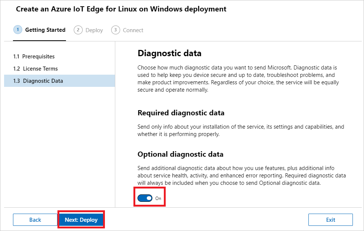
Task: Click the step 3 circle icon
Action: pos(115,30)
